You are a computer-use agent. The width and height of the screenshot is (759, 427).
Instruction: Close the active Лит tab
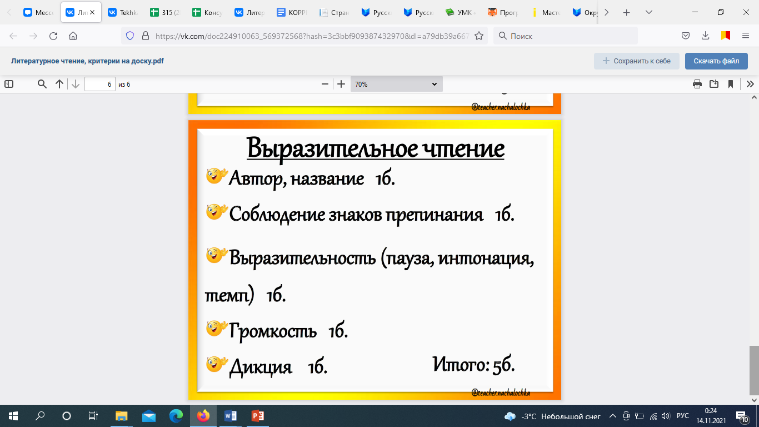click(x=92, y=12)
